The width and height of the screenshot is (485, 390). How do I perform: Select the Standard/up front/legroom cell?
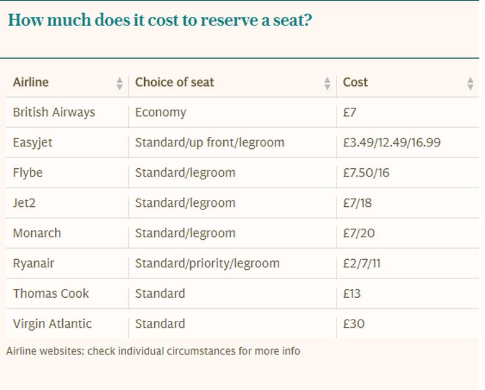pos(210,143)
